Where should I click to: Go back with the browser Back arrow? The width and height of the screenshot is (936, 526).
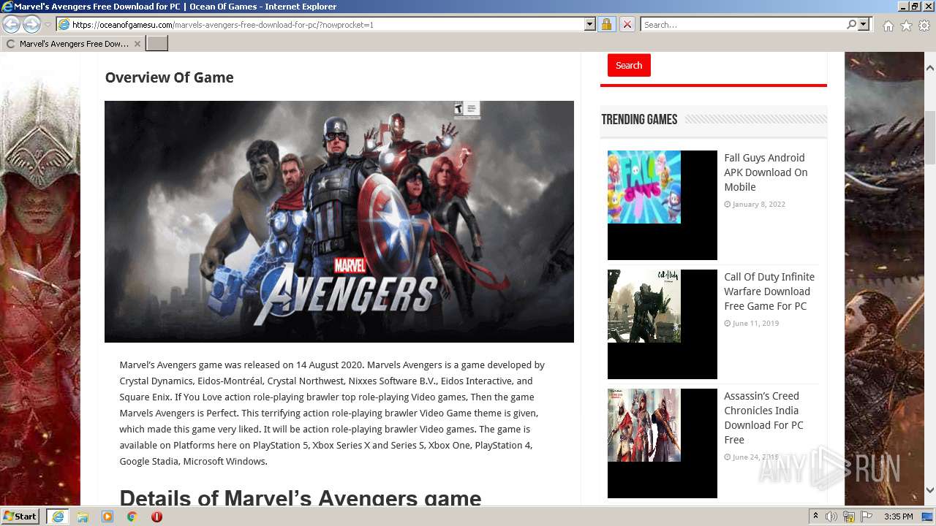tap(11, 25)
